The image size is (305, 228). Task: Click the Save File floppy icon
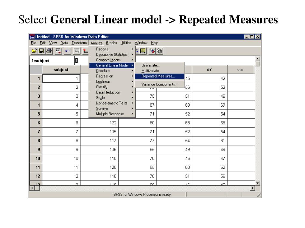pyautogui.click(x=41, y=51)
